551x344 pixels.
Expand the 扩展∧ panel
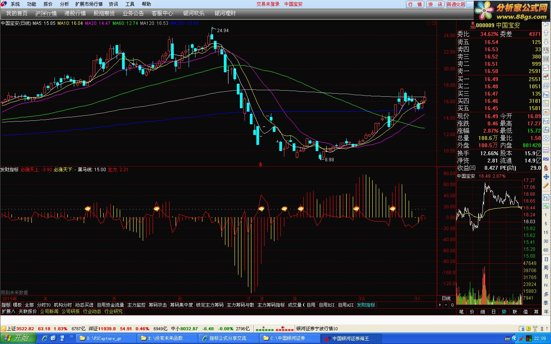point(8,312)
